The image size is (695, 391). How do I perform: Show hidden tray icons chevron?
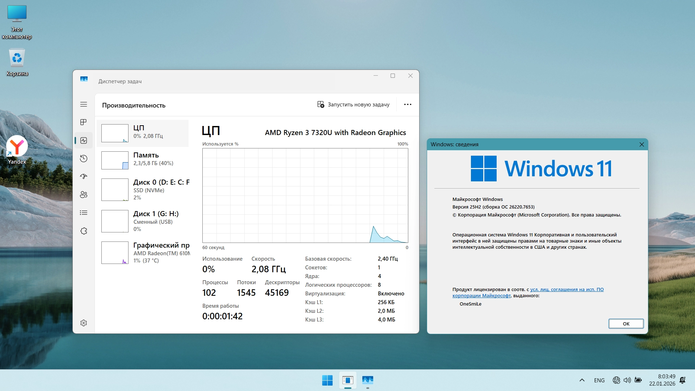[582, 380]
